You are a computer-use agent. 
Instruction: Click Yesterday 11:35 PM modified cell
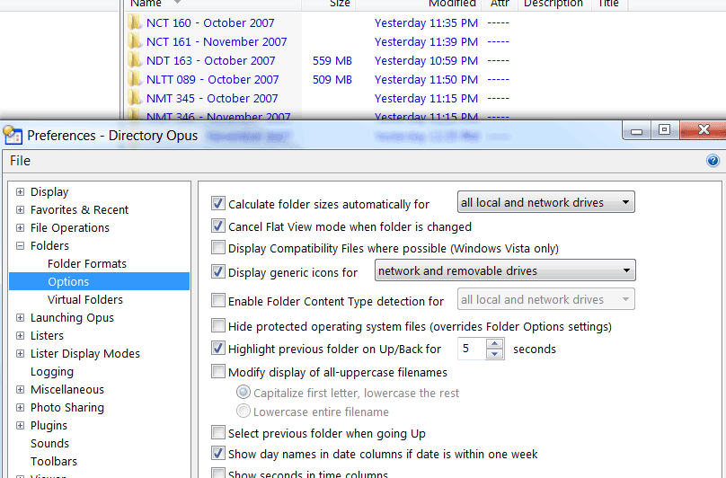(x=426, y=22)
